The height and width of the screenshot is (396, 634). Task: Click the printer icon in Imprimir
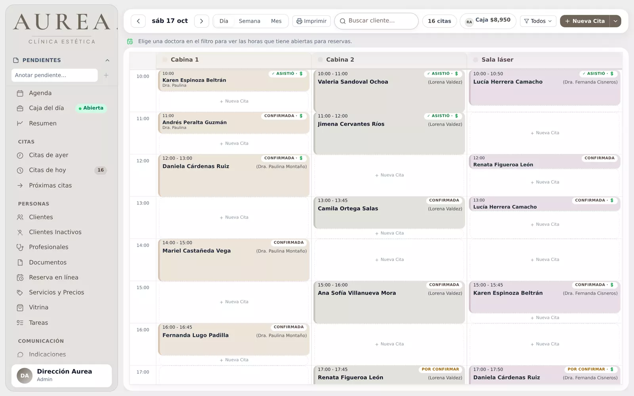coord(299,21)
